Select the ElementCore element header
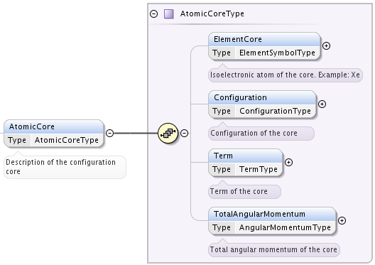This screenshot has height=265, width=375. (x=264, y=39)
